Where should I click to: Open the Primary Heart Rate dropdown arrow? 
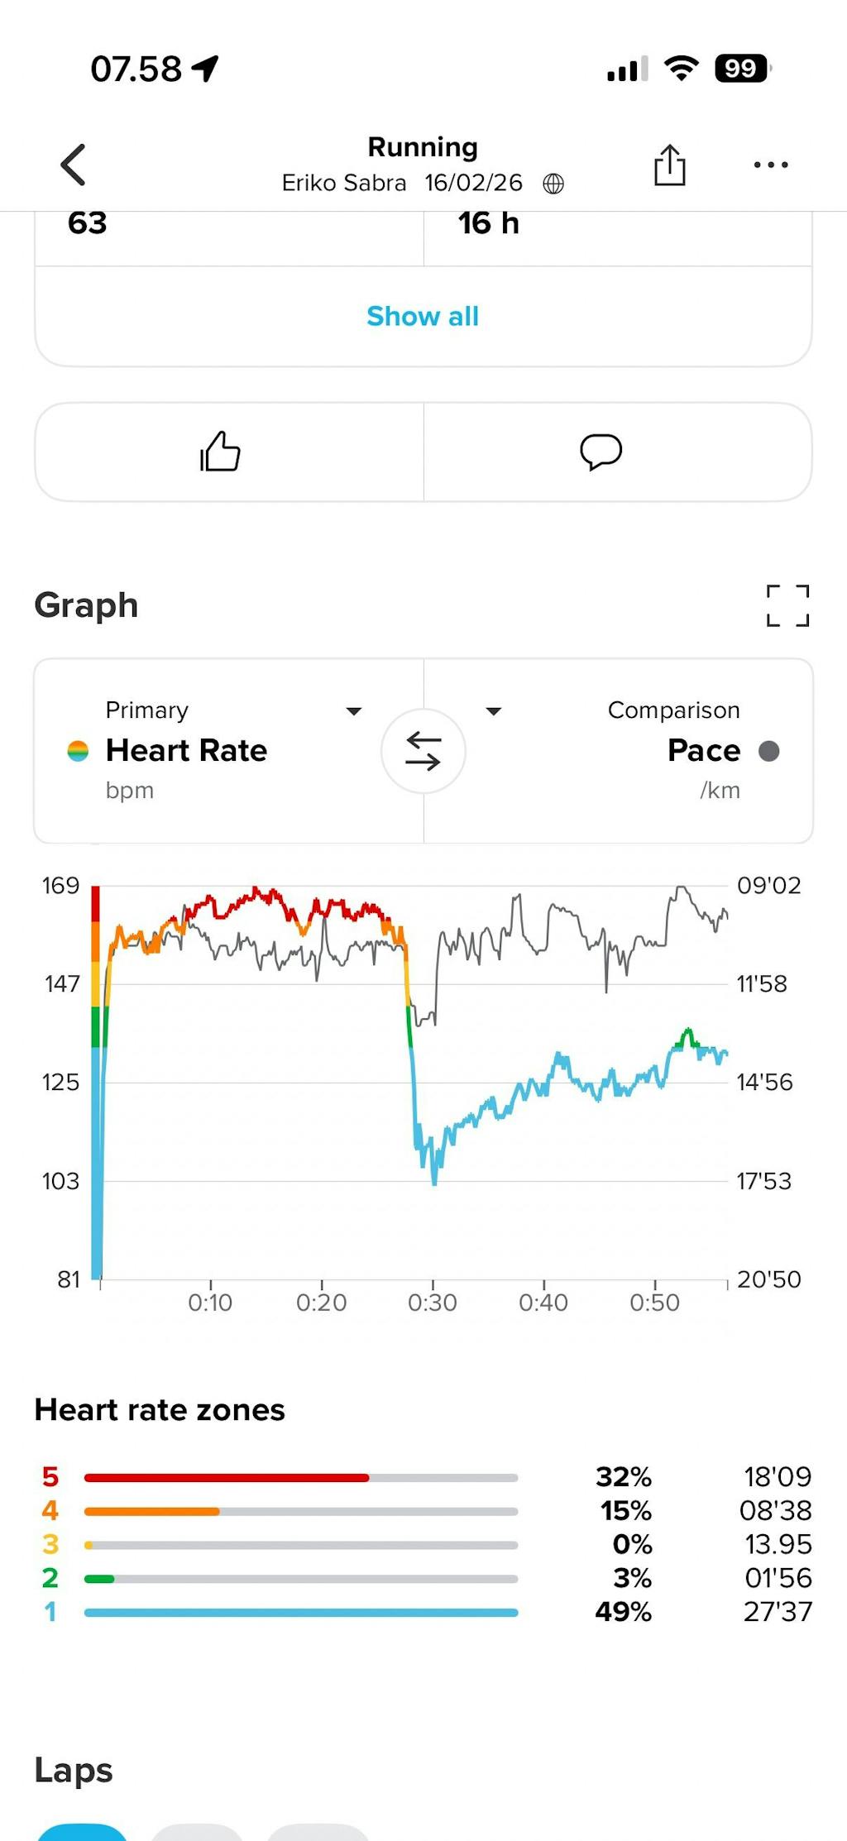pyautogui.click(x=354, y=711)
